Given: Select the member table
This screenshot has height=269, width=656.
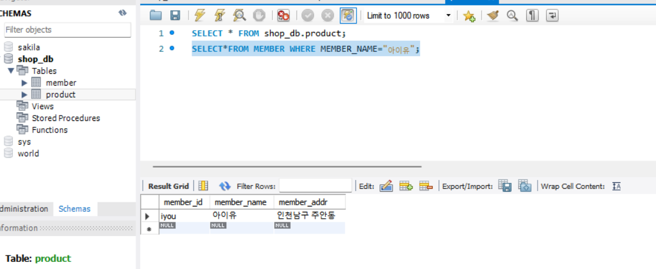Looking at the screenshot, I should click(x=61, y=83).
